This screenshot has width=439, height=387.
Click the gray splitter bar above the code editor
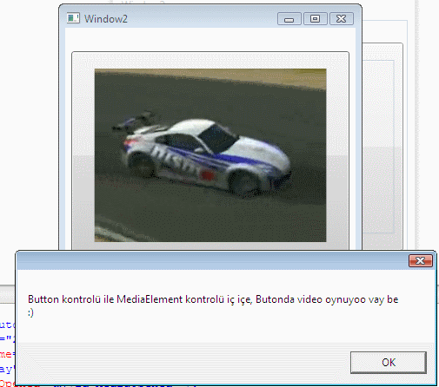pos(7,294)
